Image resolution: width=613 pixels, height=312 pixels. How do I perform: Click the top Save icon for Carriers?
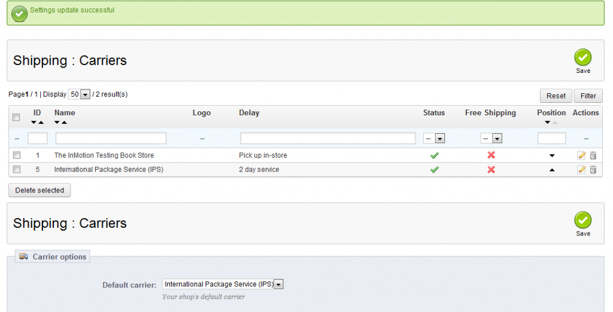tap(582, 58)
